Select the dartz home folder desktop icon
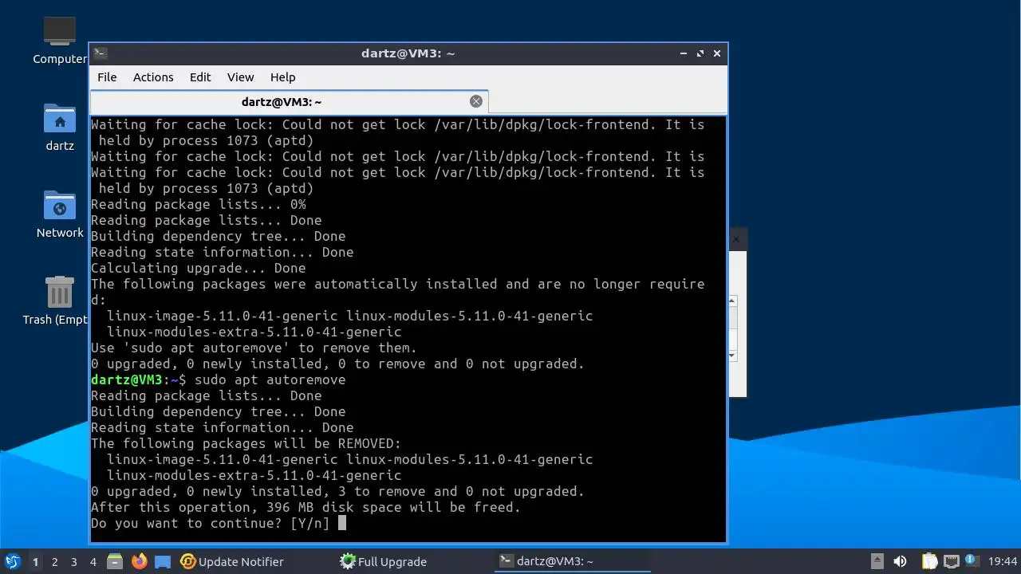 point(60,128)
